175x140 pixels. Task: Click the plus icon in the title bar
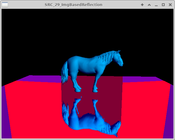pyautogui.click(x=142, y=5)
